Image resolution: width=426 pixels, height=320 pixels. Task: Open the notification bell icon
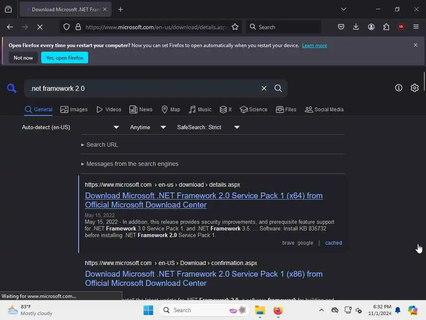point(398,310)
